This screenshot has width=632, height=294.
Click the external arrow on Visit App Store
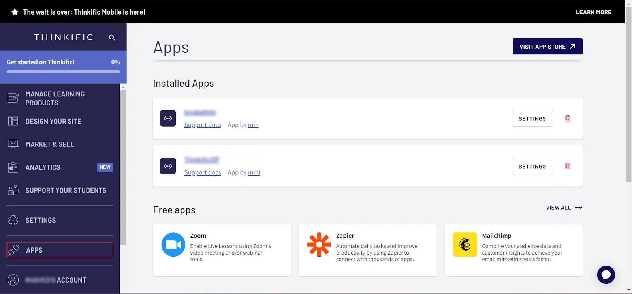click(572, 47)
